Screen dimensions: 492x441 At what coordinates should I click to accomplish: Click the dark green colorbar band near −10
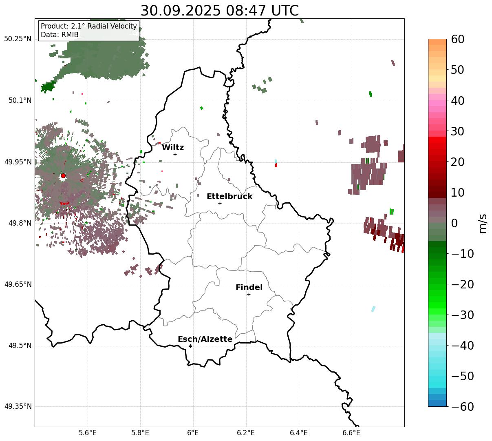coord(437,253)
